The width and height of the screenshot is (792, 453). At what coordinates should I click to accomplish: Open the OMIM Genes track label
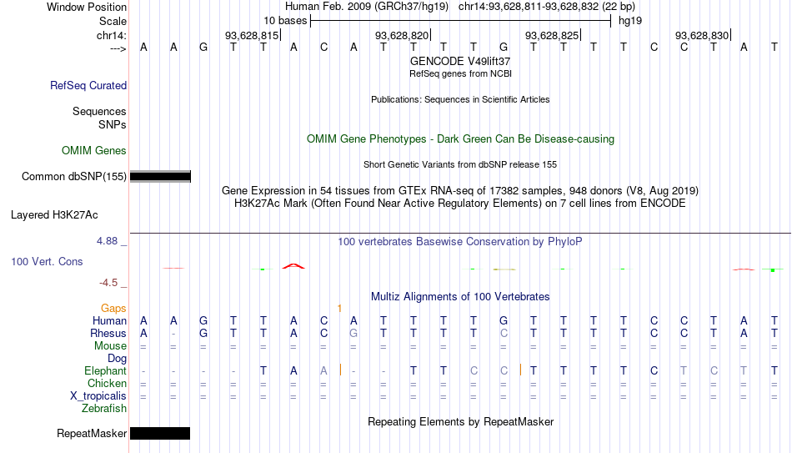[x=94, y=151]
